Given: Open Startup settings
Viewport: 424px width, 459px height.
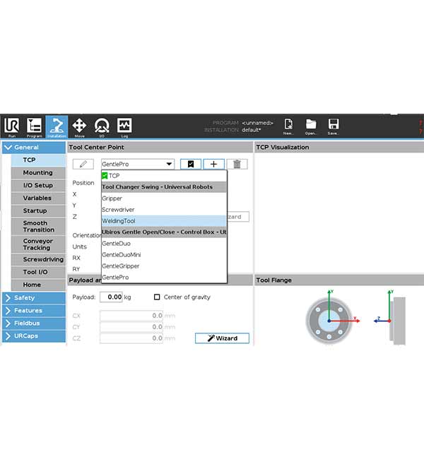Looking at the screenshot, I should tap(38, 210).
